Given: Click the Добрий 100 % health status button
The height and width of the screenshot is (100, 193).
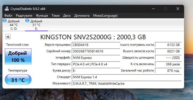Looking at the screenshot, I should click(x=18, y=56).
